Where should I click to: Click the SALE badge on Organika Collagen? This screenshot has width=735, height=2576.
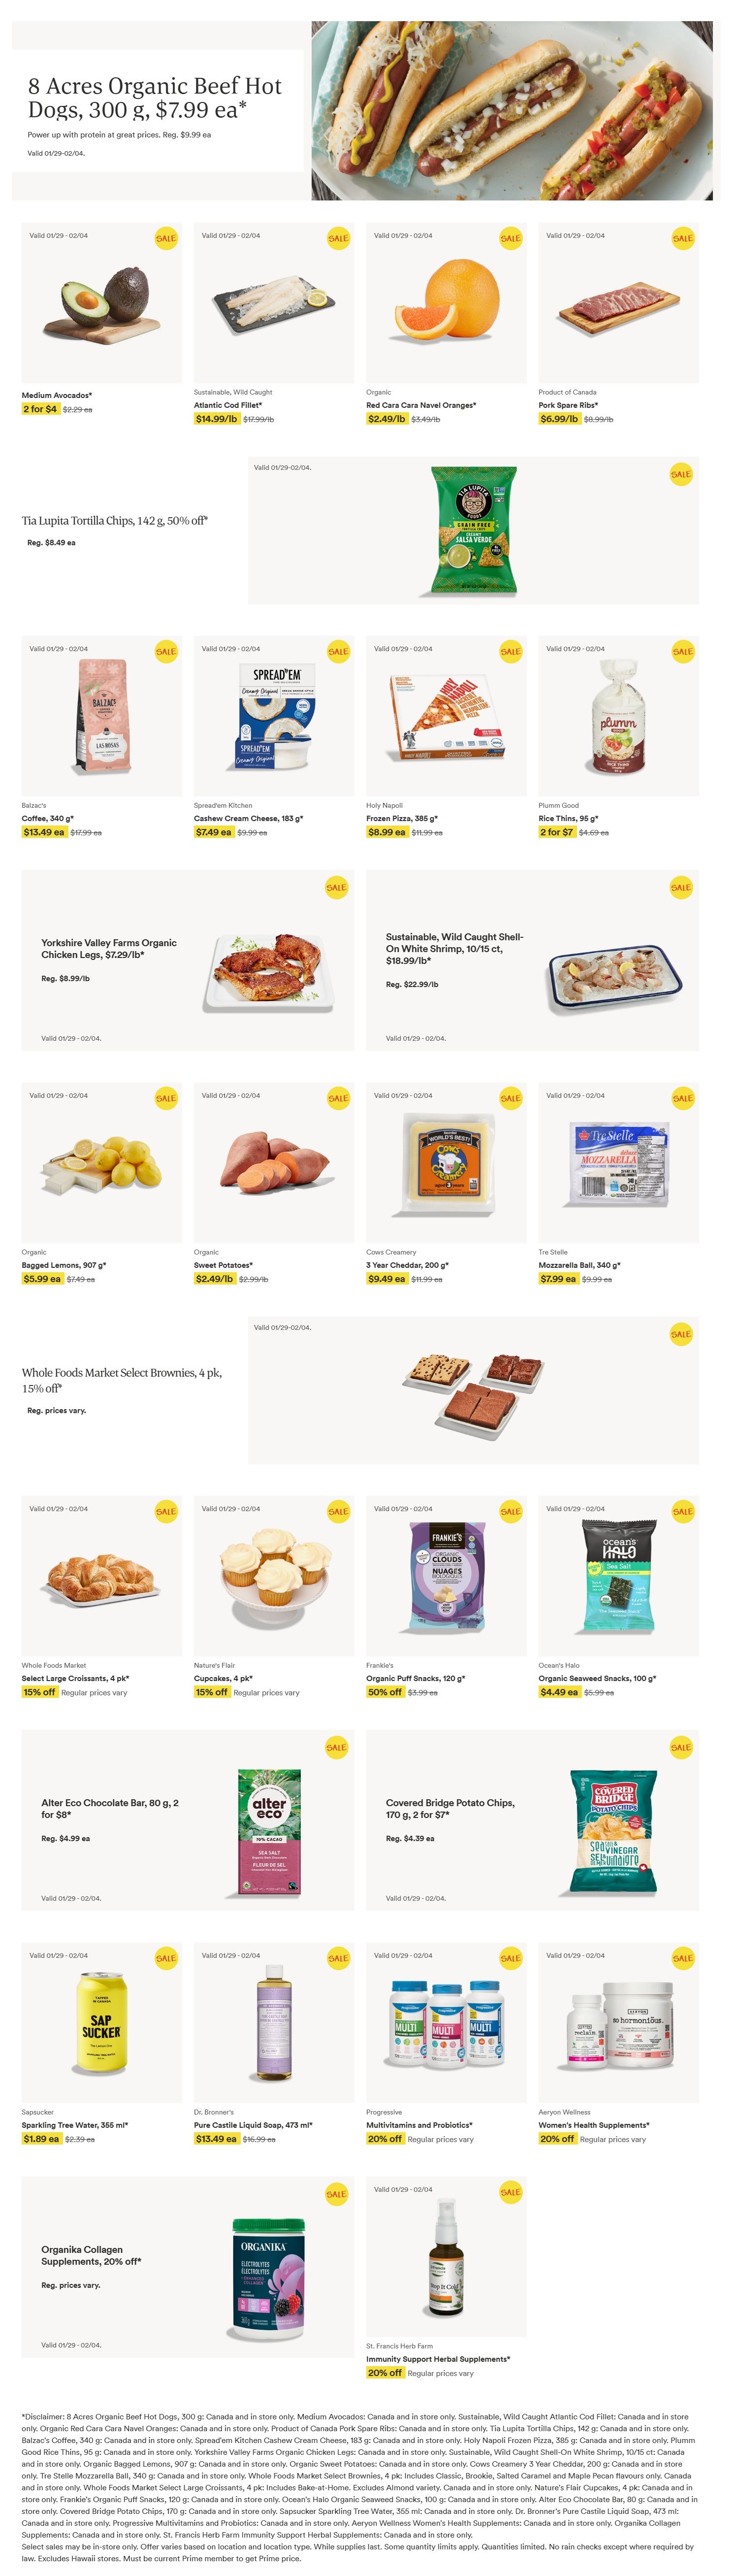(336, 2194)
